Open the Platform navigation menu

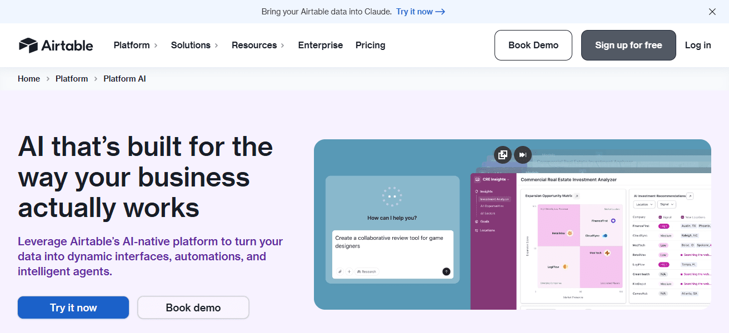click(x=136, y=46)
